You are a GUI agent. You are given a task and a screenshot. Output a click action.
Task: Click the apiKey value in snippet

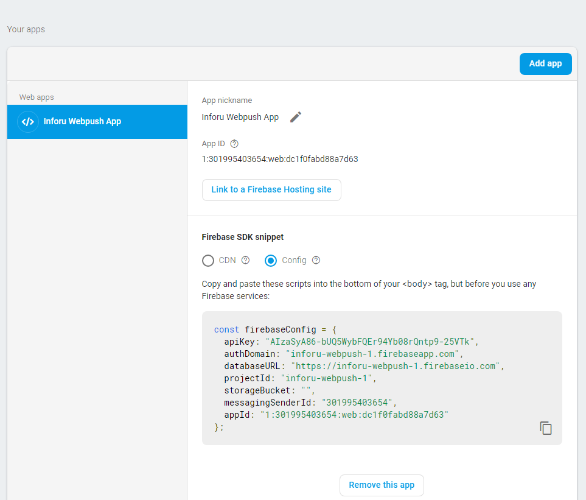(370, 342)
